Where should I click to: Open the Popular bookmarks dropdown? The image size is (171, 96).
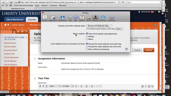[45, 5]
